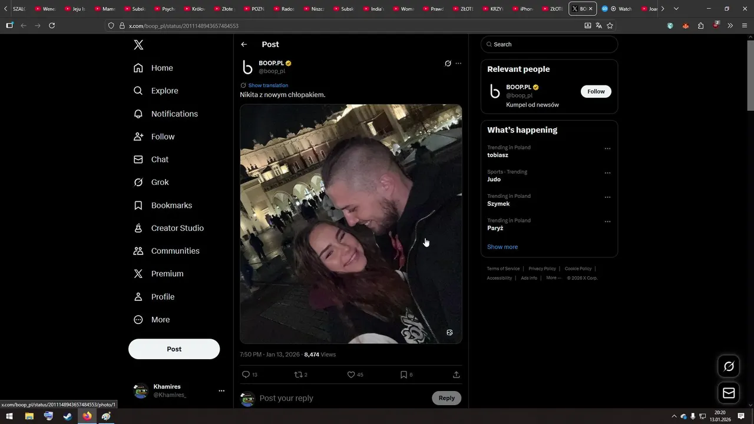754x424 pixels.
Task: Click Show translation link
Action: (x=268, y=85)
